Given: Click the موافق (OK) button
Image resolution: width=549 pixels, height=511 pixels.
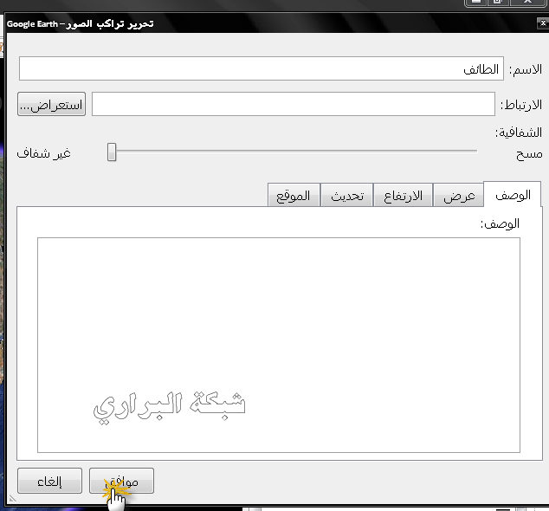Looking at the screenshot, I should pyautogui.click(x=121, y=481).
